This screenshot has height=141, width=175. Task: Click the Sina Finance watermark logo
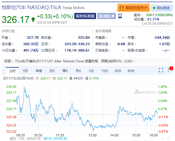145,92
